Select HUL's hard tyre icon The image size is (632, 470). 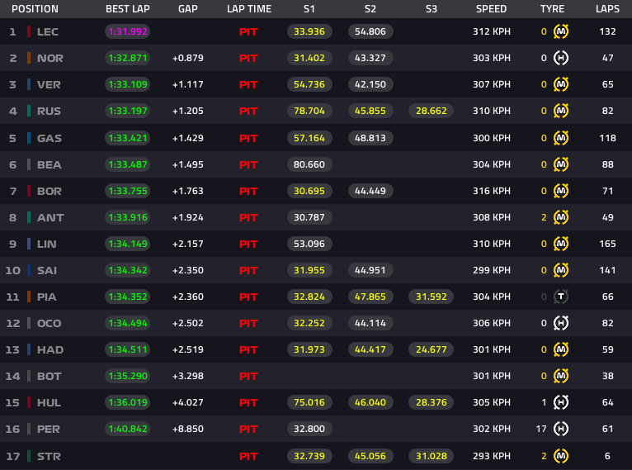561,403
